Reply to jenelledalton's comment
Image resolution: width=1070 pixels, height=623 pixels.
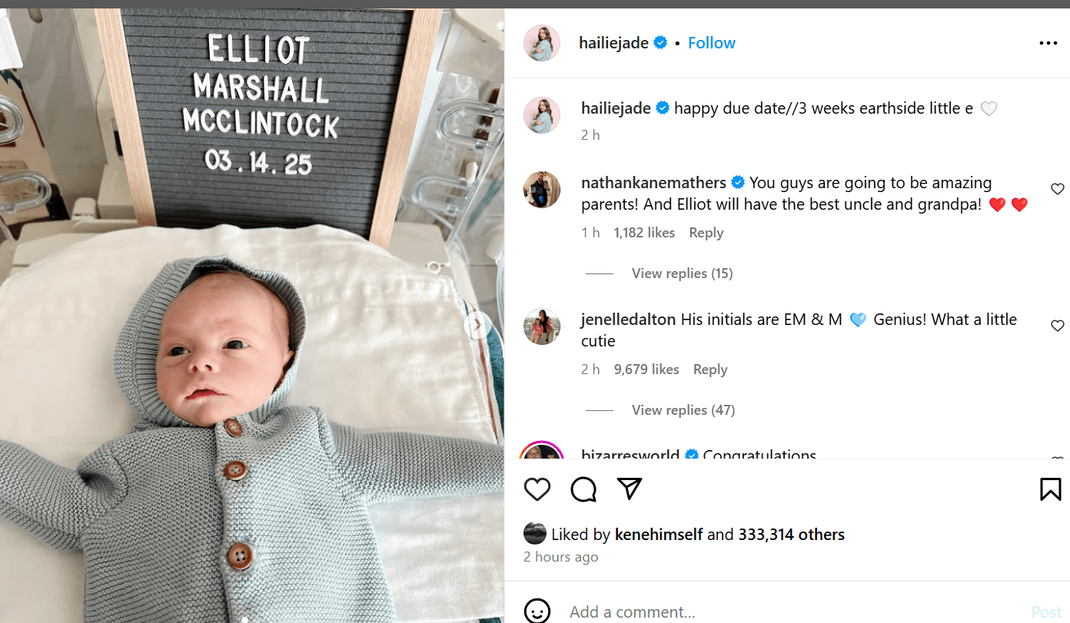(710, 369)
